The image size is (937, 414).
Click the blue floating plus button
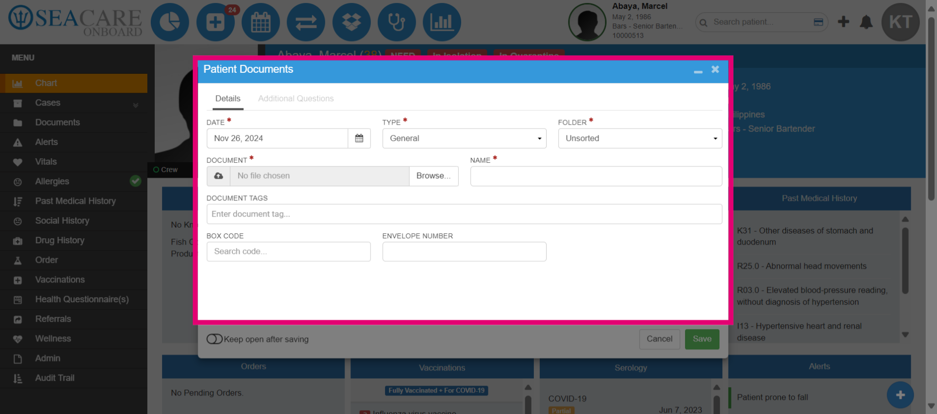click(900, 395)
